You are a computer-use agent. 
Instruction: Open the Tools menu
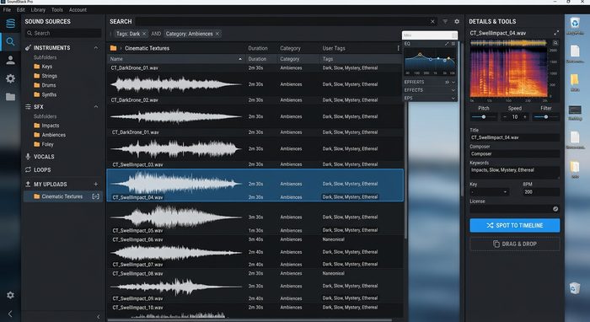point(57,10)
